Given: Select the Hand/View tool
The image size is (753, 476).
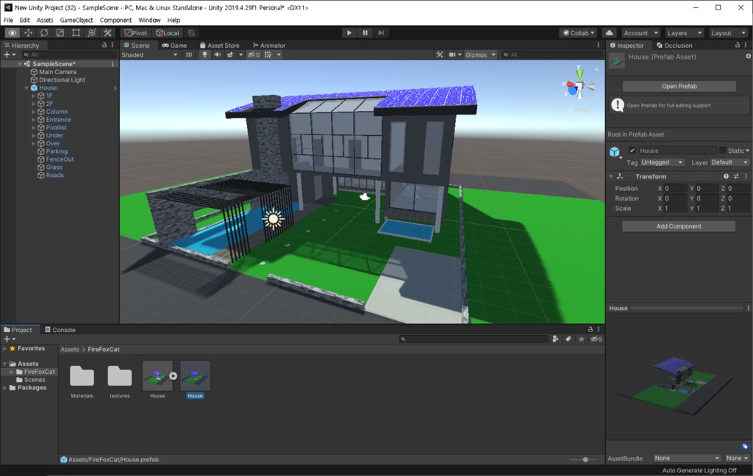Looking at the screenshot, I should tap(12, 32).
